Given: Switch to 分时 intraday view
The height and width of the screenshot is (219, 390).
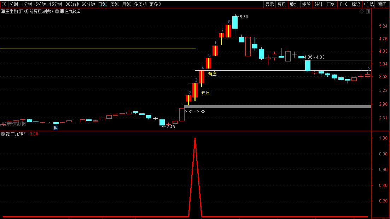Looking at the screenshot, I should point(14,4).
